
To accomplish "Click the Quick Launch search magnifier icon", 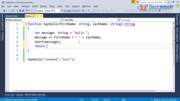I will click(165, 2).
